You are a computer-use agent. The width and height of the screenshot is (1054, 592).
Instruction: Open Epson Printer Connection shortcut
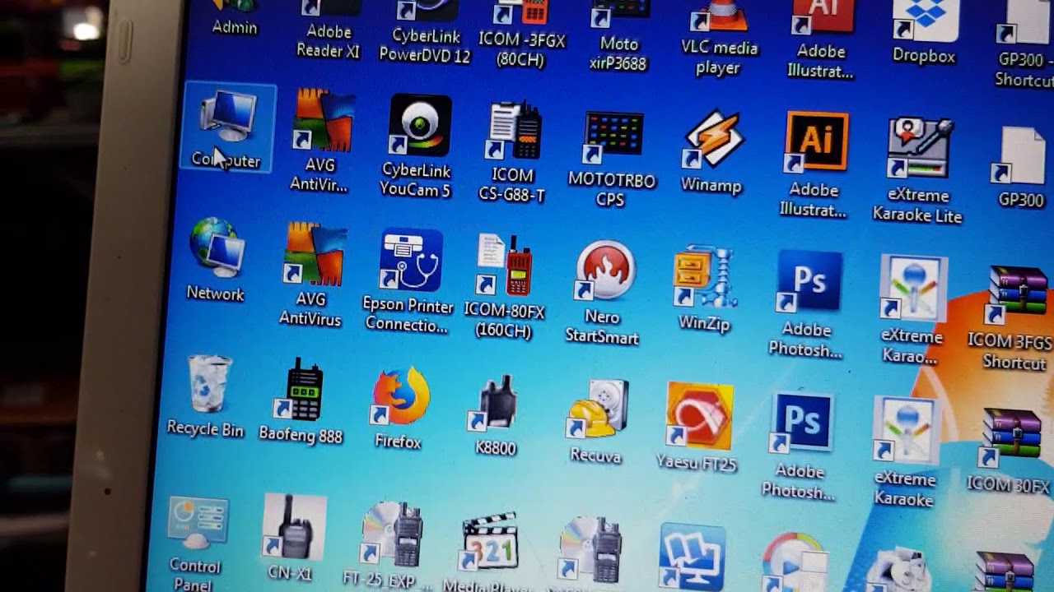pyautogui.click(x=409, y=281)
